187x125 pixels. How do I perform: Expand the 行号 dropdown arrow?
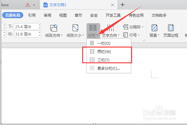point(139,35)
